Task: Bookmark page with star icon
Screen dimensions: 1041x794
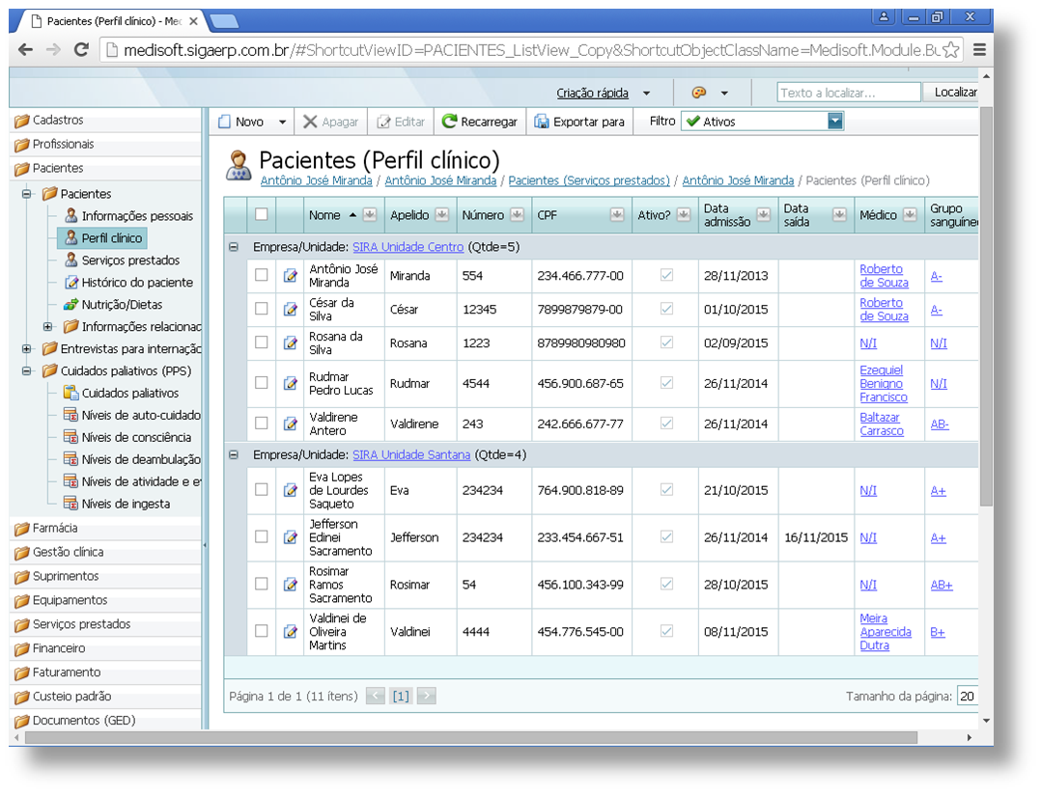Action: pos(950,50)
